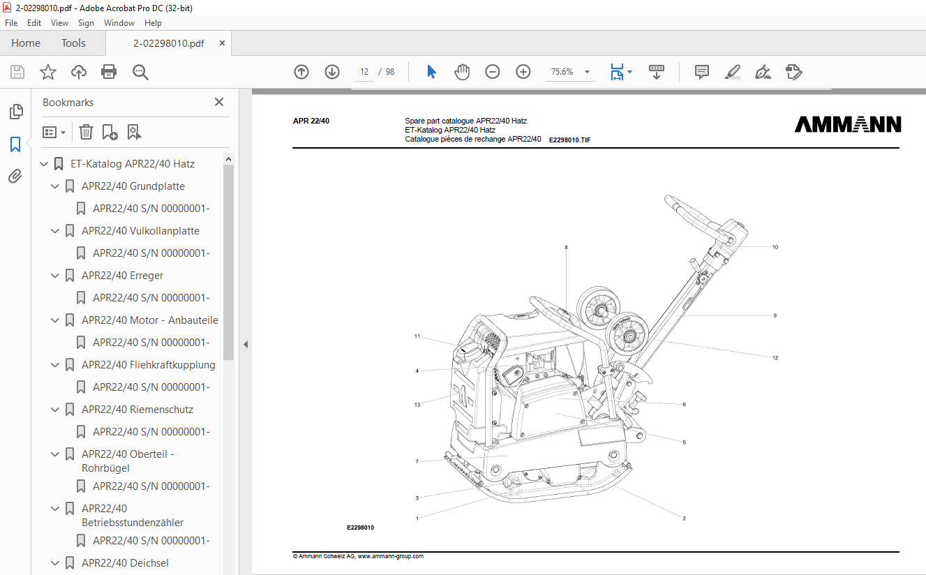Open S/N 00000001- under Betriebsstundenzähler
This screenshot has width=926, height=575.
[x=151, y=541]
